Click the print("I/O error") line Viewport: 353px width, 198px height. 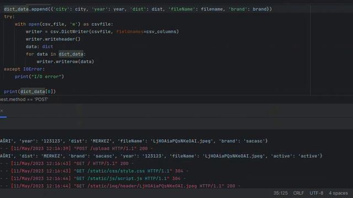(x=39, y=76)
